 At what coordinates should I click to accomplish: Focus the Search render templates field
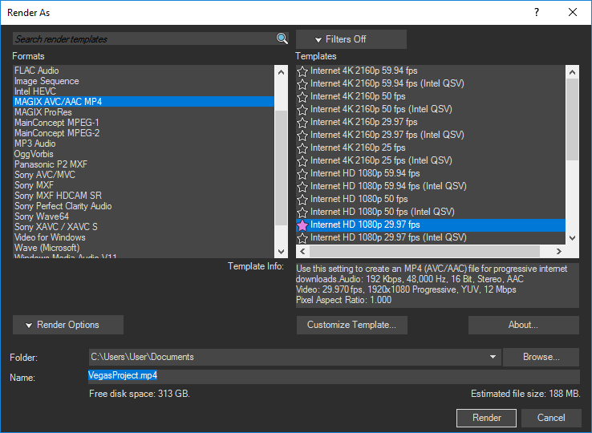click(144, 38)
